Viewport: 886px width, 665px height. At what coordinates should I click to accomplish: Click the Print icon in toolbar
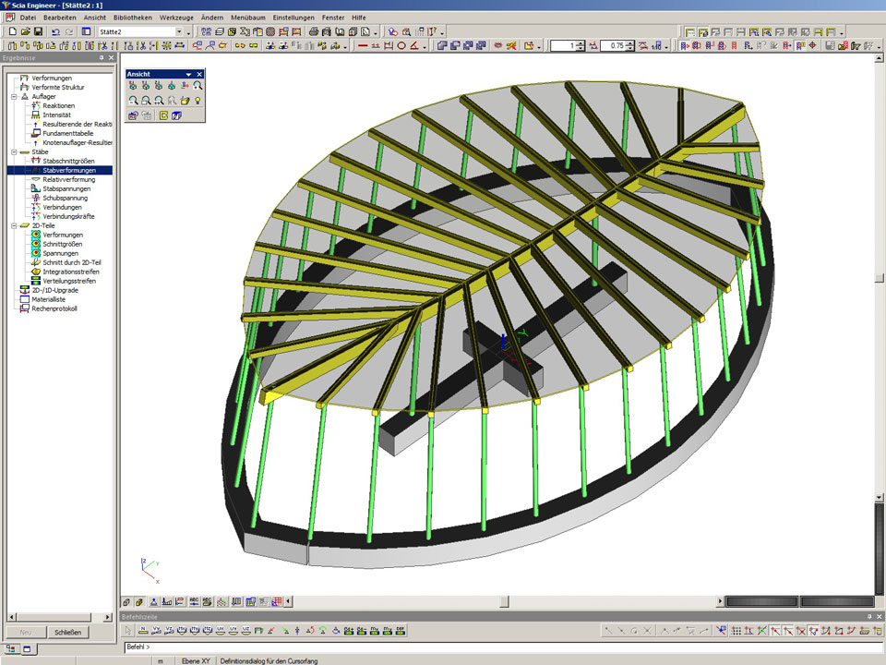click(314, 31)
